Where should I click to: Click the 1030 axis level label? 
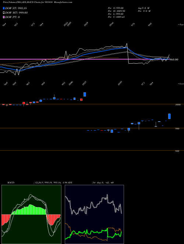[x=178, y=105]
